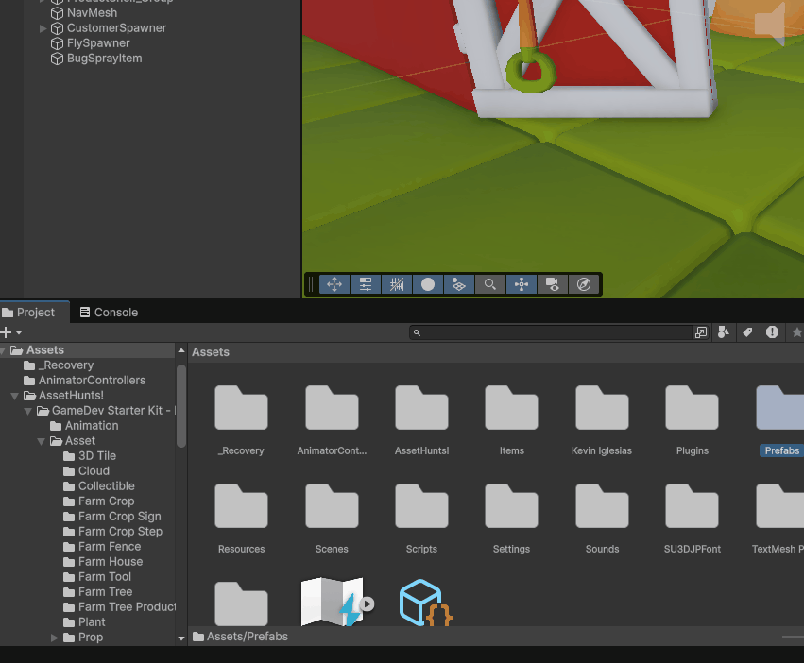This screenshot has width=804, height=663.
Task: Expand the Prop folder in the tree
Action: [x=55, y=637]
